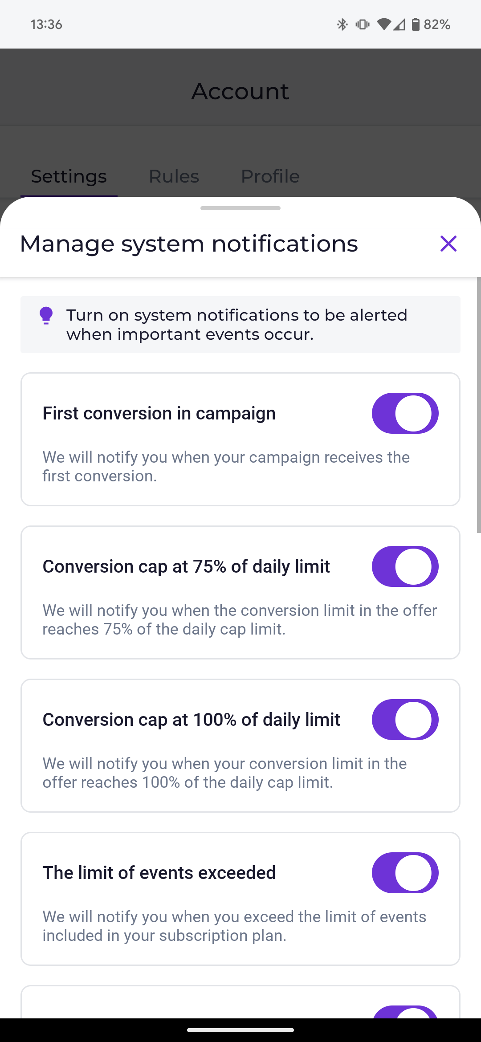Turn off Conversion cap at 100% alert
481x1042 pixels.
coord(405,720)
